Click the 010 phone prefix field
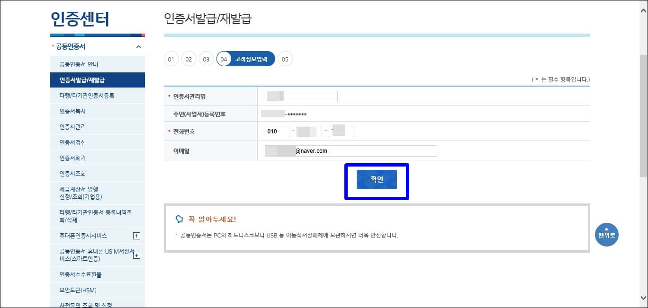Screen dimensions: 648x308 pyautogui.click(x=278, y=132)
